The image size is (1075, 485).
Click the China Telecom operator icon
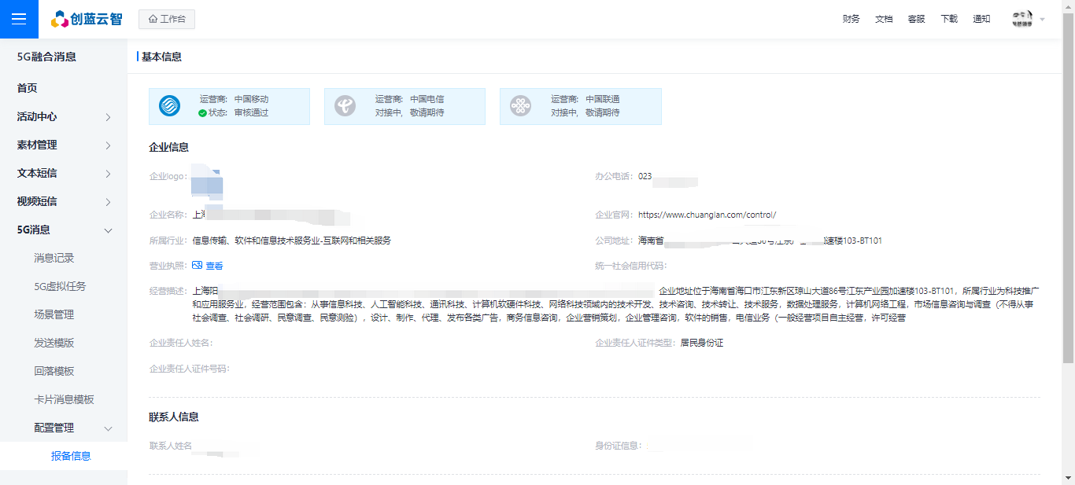(x=345, y=105)
